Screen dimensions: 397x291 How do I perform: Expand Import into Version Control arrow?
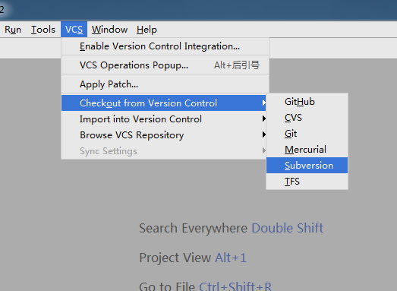263,119
